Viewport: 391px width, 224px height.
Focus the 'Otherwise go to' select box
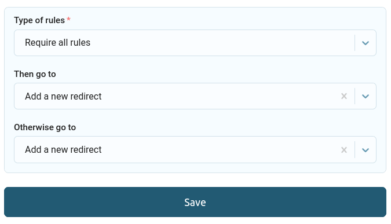click(x=195, y=150)
